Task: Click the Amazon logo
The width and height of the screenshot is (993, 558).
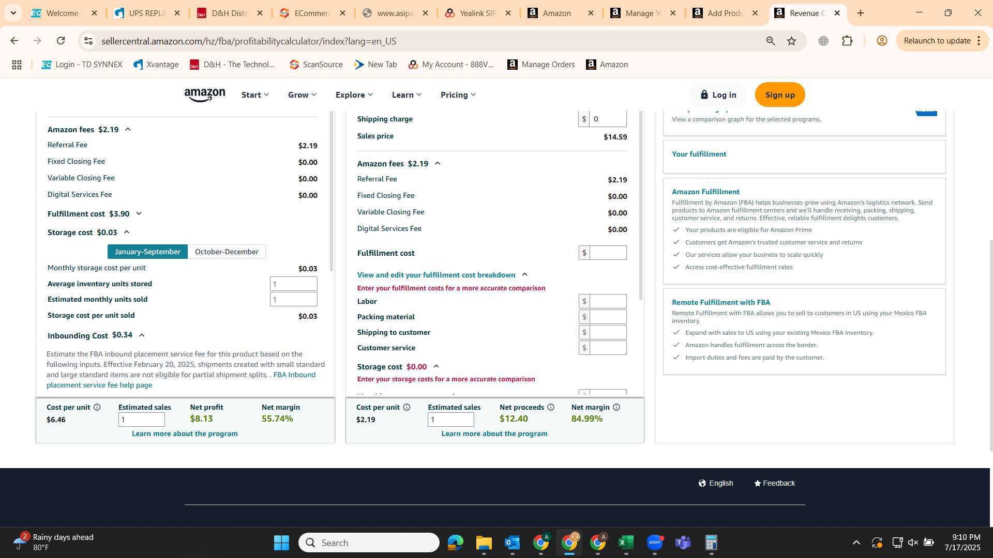Action: coord(205,95)
